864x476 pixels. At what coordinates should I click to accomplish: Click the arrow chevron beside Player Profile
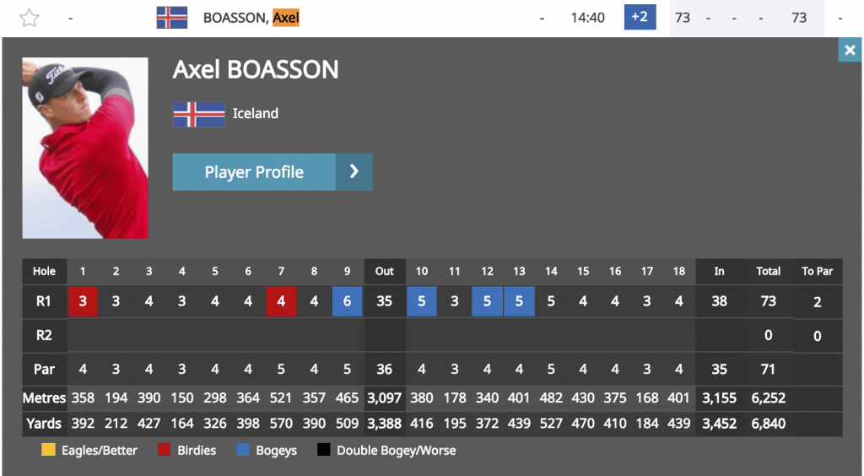(354, 172)
